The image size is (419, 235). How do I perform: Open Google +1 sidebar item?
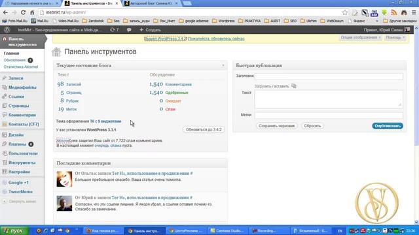point(18,183)
